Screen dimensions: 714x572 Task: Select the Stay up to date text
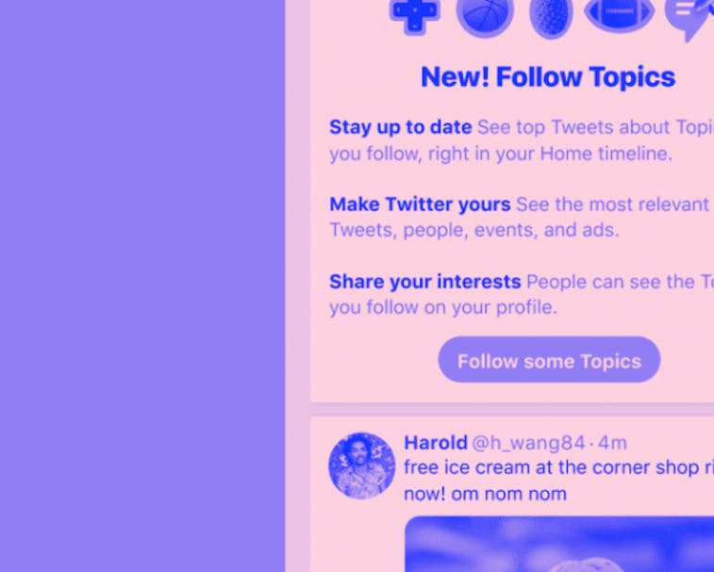click(x=401, y=127)
